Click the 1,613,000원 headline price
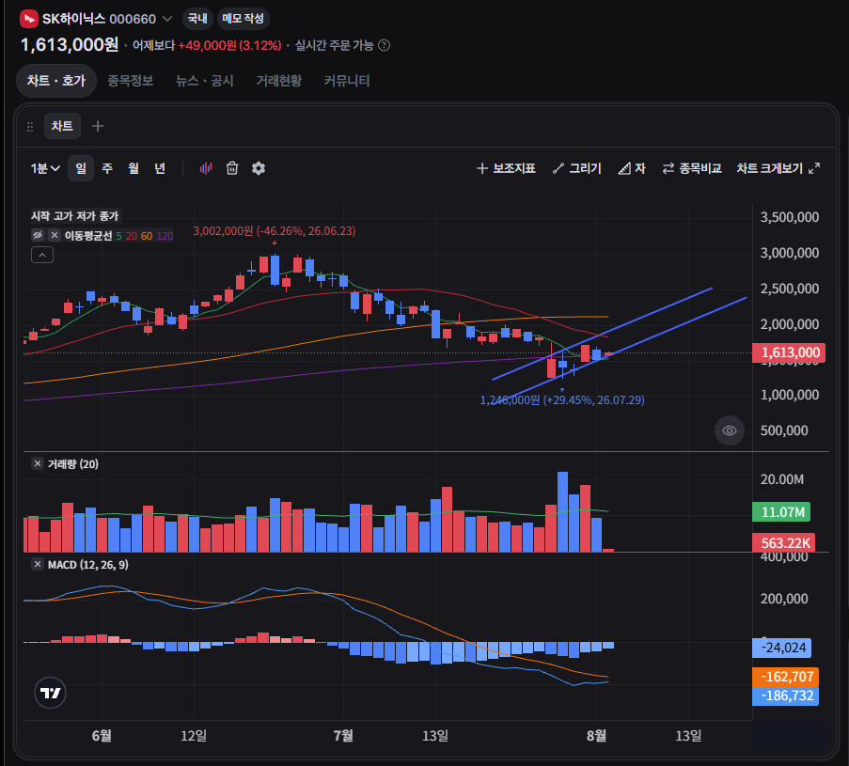The width and height of the screenshot is (849, 766). (70, 44)
